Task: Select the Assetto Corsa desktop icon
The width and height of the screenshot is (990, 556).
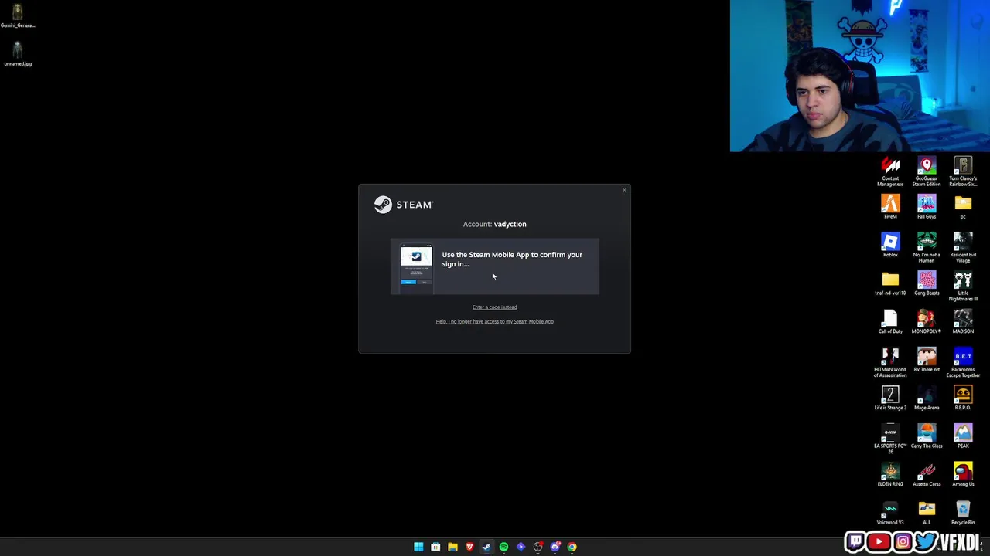Action: 927,474
